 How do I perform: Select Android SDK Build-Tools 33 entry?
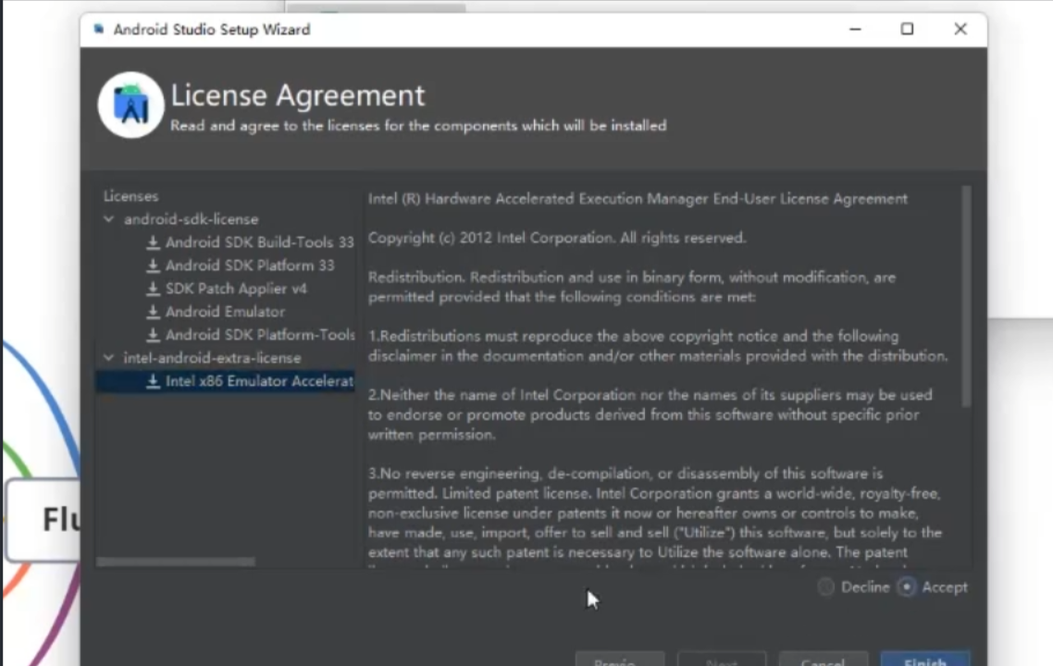259,242
